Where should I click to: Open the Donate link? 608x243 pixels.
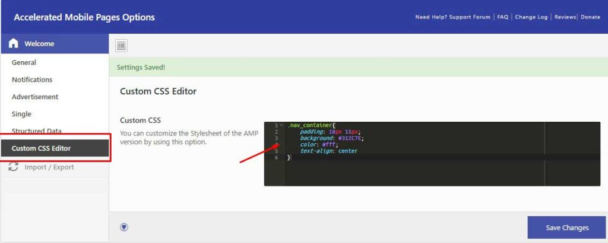click(x=590, y=17)
